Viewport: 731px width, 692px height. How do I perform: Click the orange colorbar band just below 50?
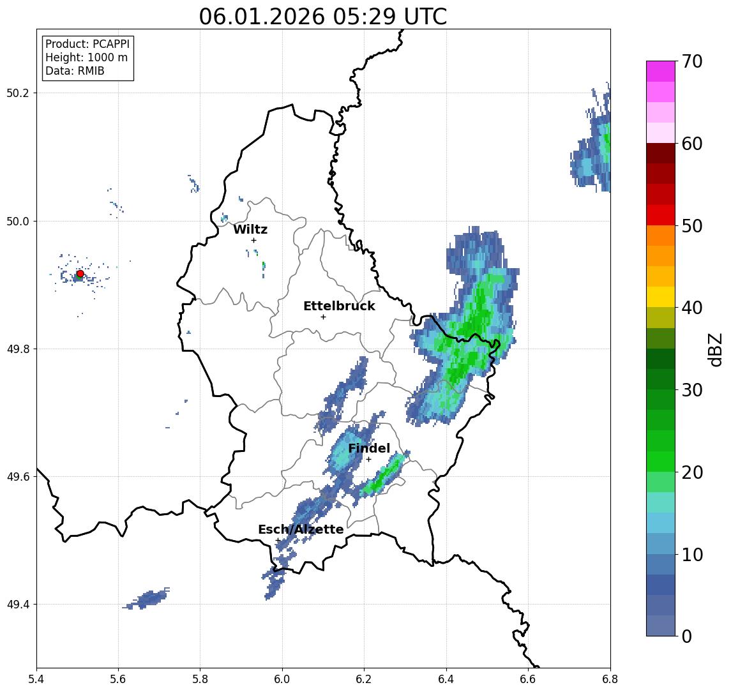click(661, 236)
